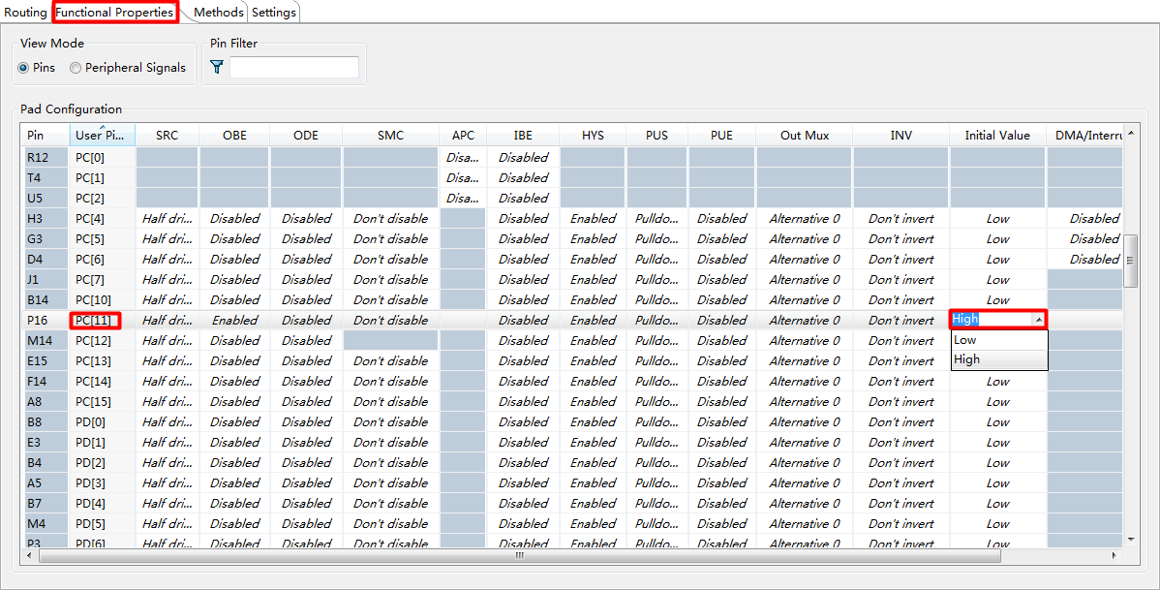1160x590 pixels.
Task: Click the OBE column header
Action: [234, 136]
